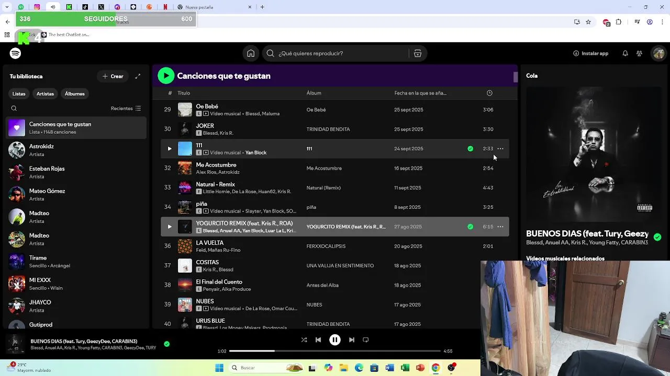Open the Browse (Explorar) icon in search bar

(x=418, y=53)
